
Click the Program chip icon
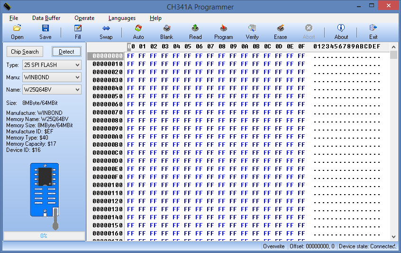224,28
